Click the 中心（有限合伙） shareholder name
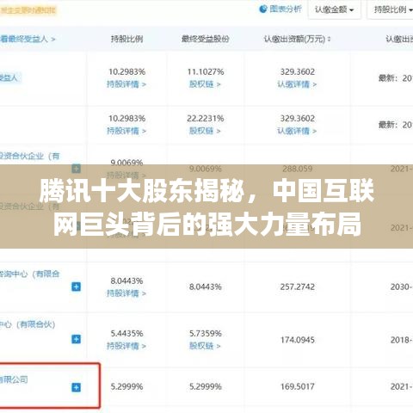 (28, 324)
